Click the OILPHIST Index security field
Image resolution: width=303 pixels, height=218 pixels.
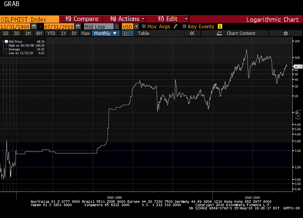30,19
